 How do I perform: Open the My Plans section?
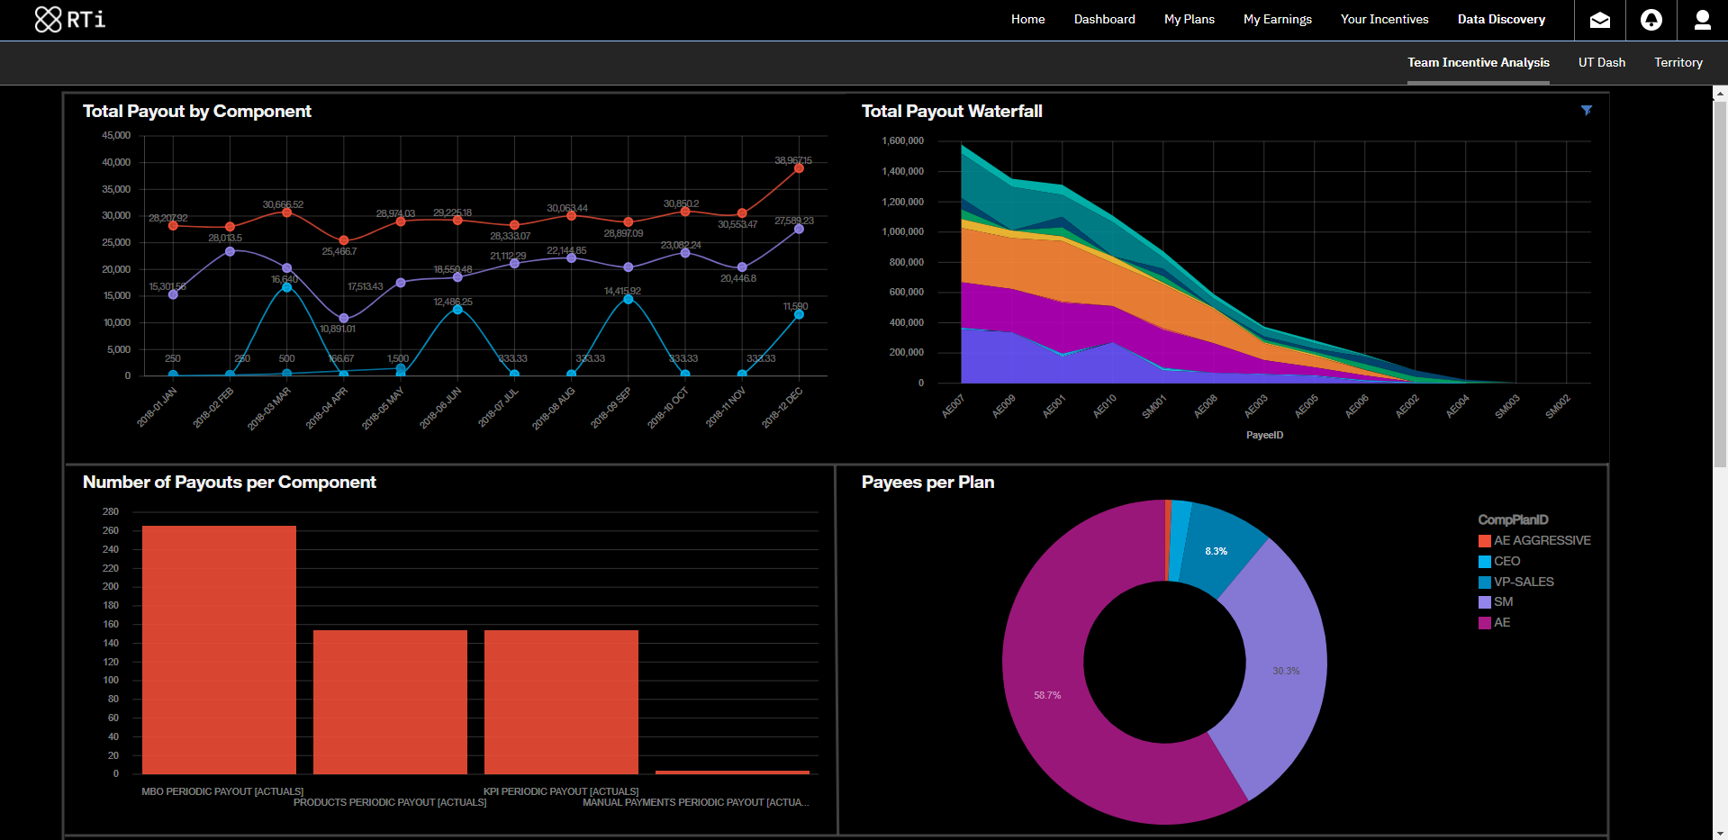tap(1189, 19)
